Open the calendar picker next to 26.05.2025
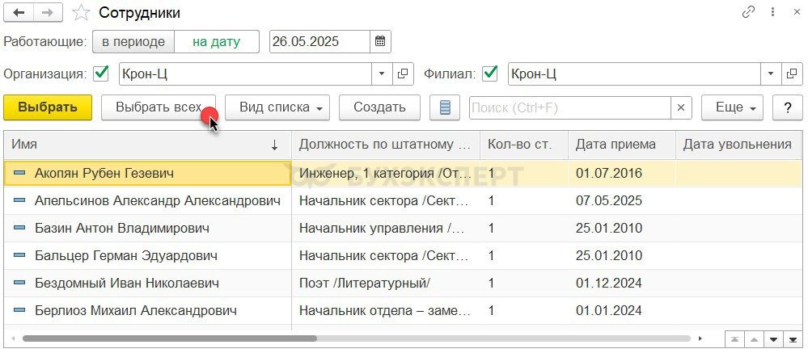Image resolution: width=808 pixels, height=353 pixels. tap(380, 42)
